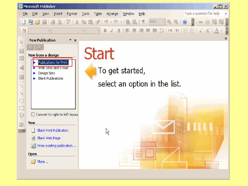Select the Insert Table tool
Viewport: 248px width, 186px height.
21,58
